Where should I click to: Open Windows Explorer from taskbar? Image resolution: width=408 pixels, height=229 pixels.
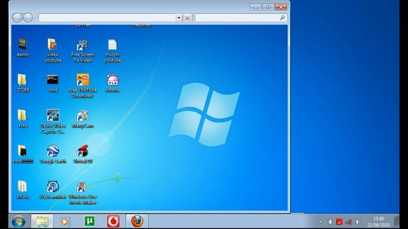tap(42, 221)
